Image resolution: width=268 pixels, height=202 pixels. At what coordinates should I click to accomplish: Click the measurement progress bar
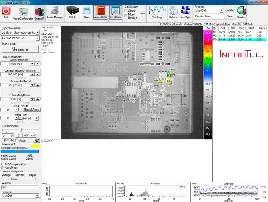point(20,152)
